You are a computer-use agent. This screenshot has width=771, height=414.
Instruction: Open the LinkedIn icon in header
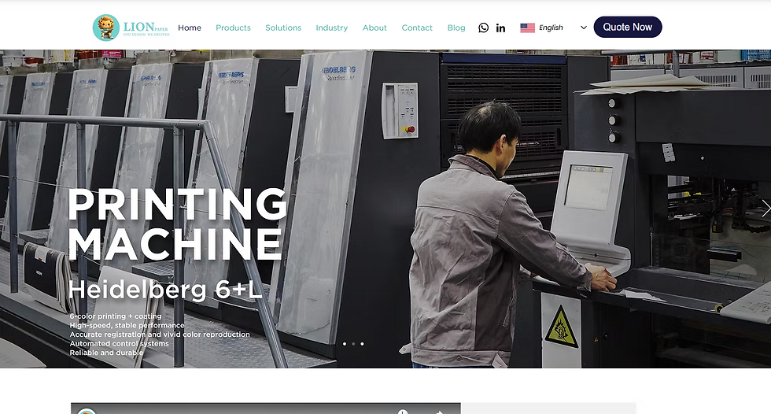point(500,28)
